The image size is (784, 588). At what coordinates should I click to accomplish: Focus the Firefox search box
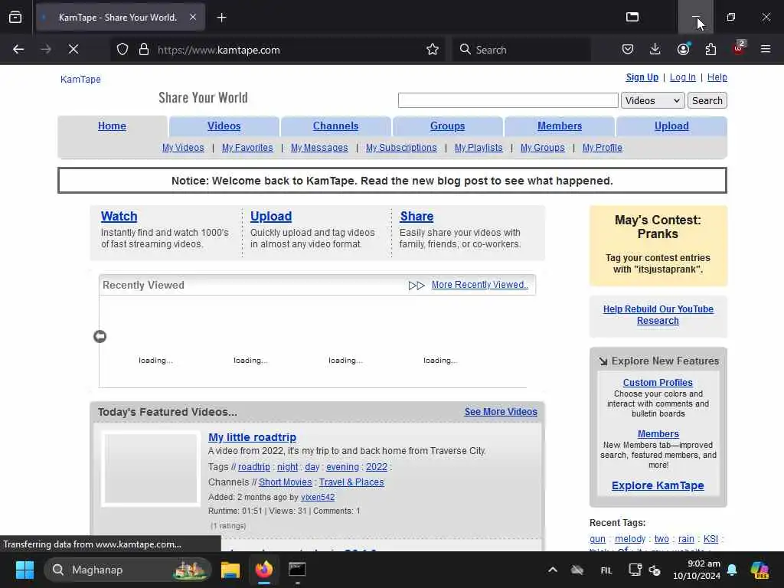coord(521,50)
